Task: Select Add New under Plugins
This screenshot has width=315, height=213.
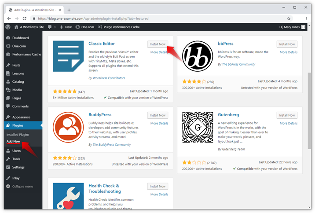Action: tap(13, 141)
